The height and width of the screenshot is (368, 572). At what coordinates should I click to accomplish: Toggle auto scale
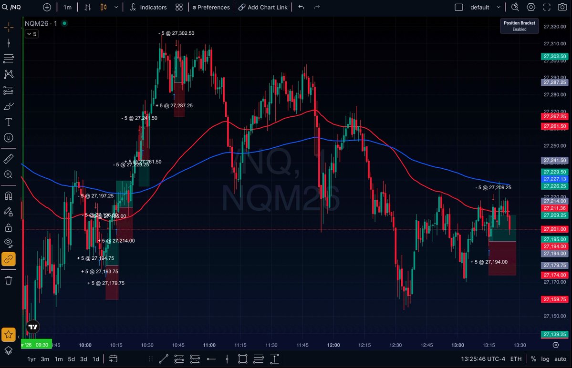pos(561,359)
